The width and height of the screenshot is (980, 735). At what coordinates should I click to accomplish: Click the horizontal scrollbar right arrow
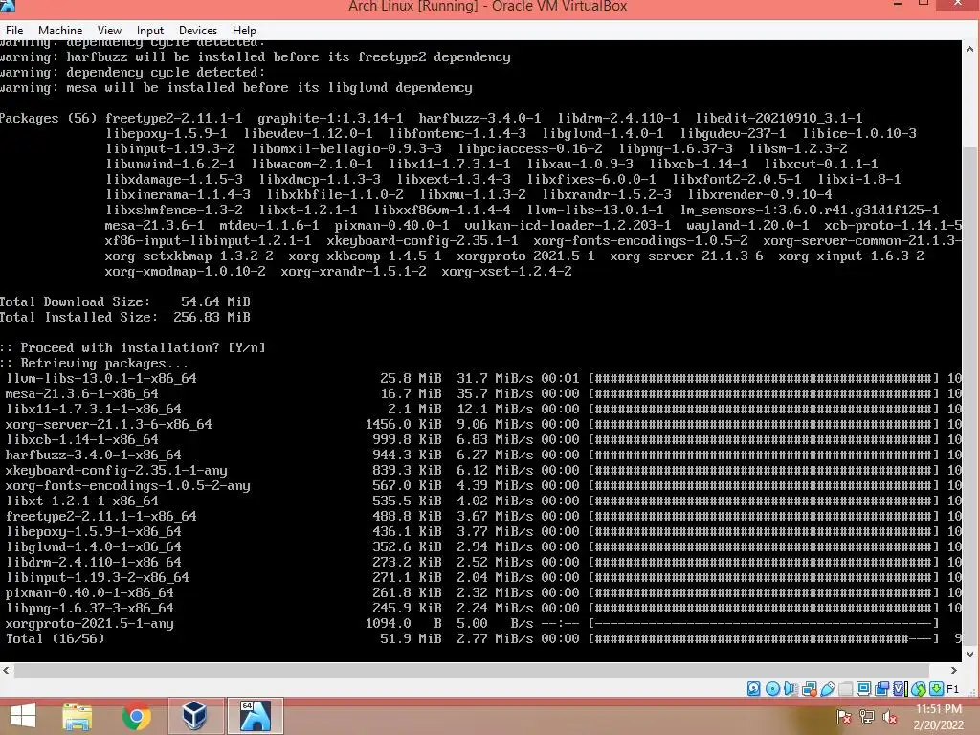(954, 670)
